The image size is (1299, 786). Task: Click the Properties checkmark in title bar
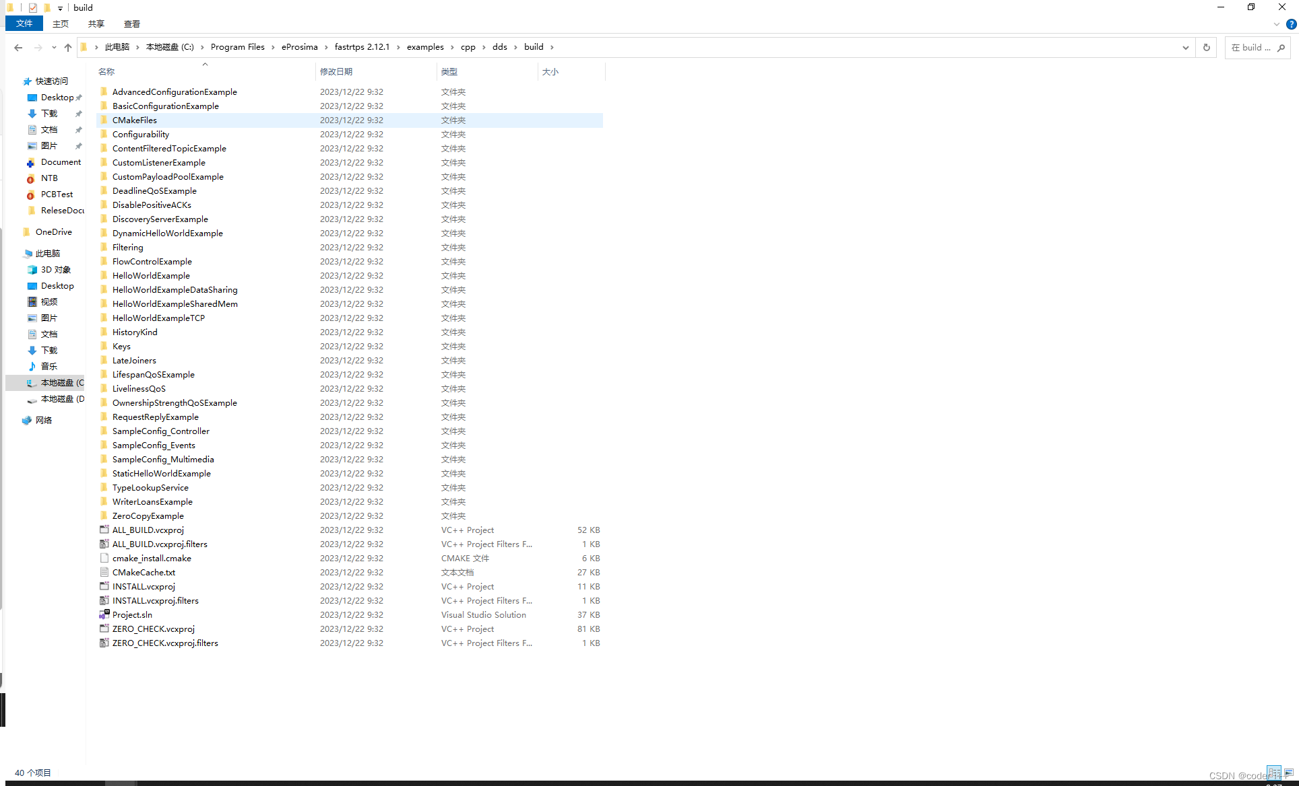33,8
